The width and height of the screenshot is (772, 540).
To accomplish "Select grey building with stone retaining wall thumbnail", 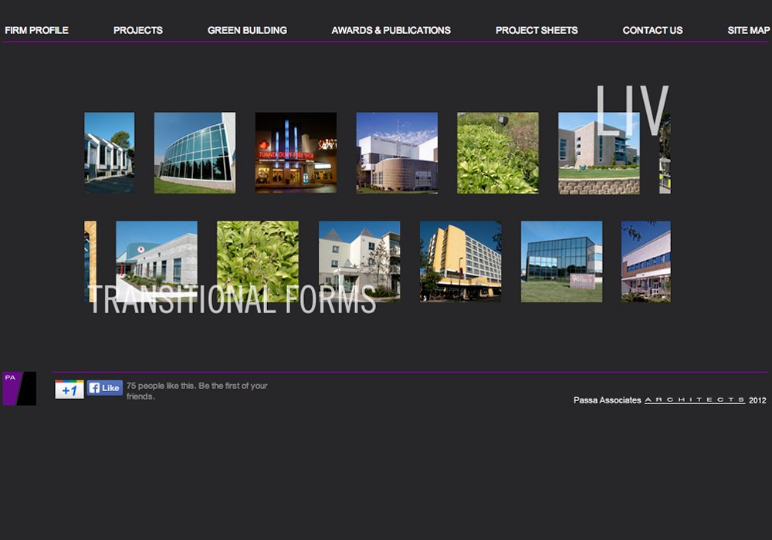I will coord(598,153).
